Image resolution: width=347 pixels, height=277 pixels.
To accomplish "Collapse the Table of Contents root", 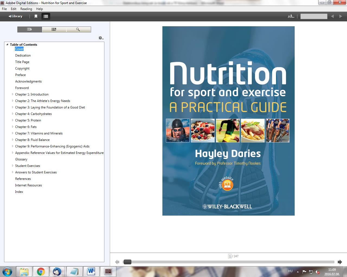I will point(7,45).
